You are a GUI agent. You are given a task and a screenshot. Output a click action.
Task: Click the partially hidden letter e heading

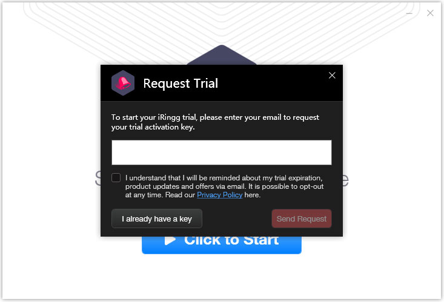point(346,180)
